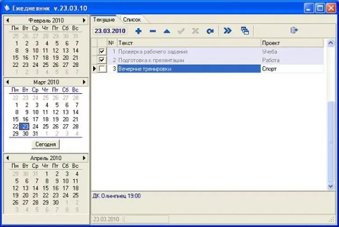339x227 pixels.
Task: Click the note text ДК Олимпиец 19:00
Action: click(x=117, y=196)
